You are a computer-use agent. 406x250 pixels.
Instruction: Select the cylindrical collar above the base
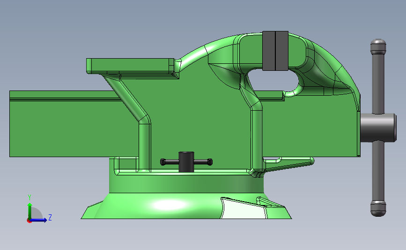click(x=186, y=183)
